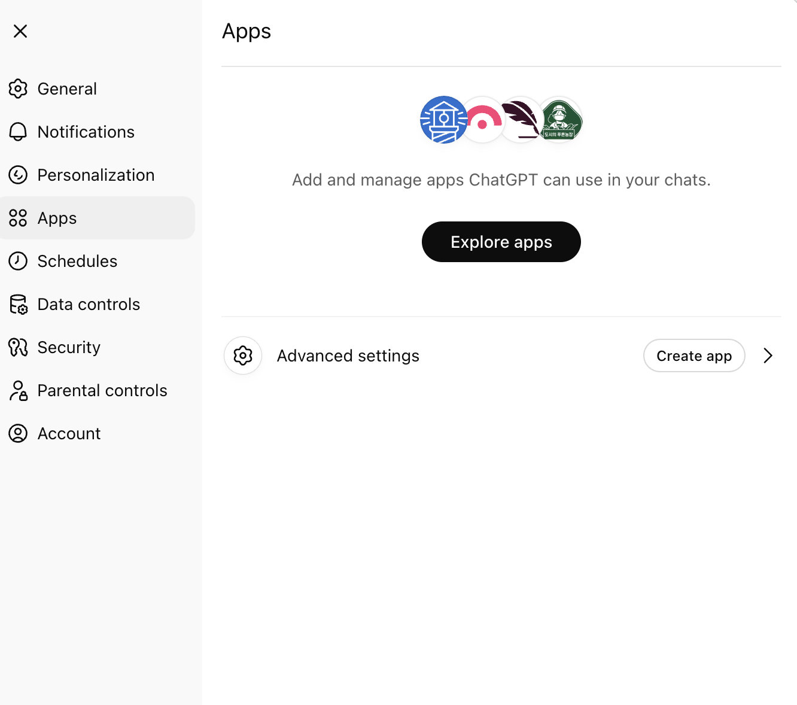Click the Advanced settings gear icon
Image resolution: width=797 pixels, height=705 pixels.
(243, 355)
